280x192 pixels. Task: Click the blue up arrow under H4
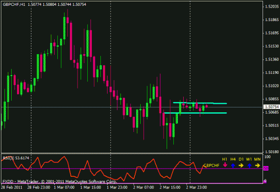[x=233, y=166]
